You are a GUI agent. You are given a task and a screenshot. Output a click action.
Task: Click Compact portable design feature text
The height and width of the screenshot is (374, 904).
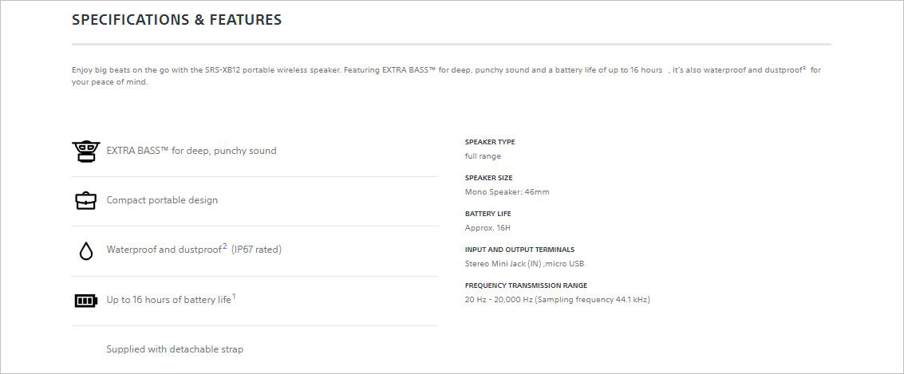(162, 200)
